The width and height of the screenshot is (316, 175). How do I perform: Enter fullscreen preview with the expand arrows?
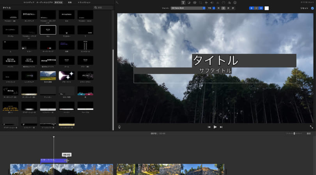(311, 127)
